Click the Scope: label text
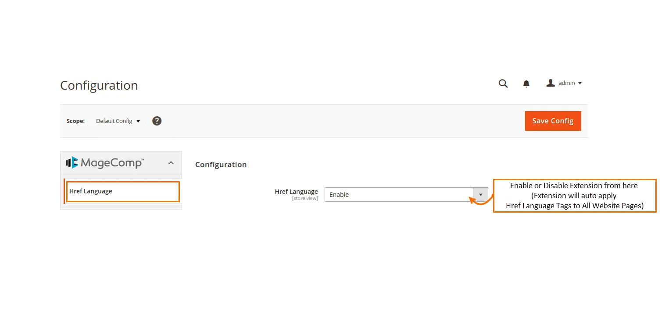 click(x=75, y=121)
